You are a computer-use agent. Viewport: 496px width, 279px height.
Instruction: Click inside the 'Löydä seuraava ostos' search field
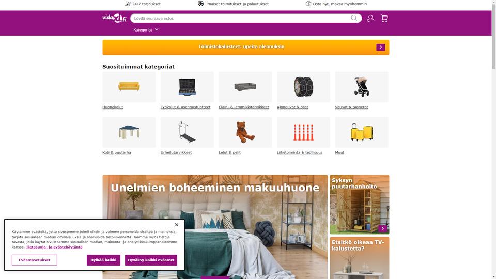tap(241, 18)
